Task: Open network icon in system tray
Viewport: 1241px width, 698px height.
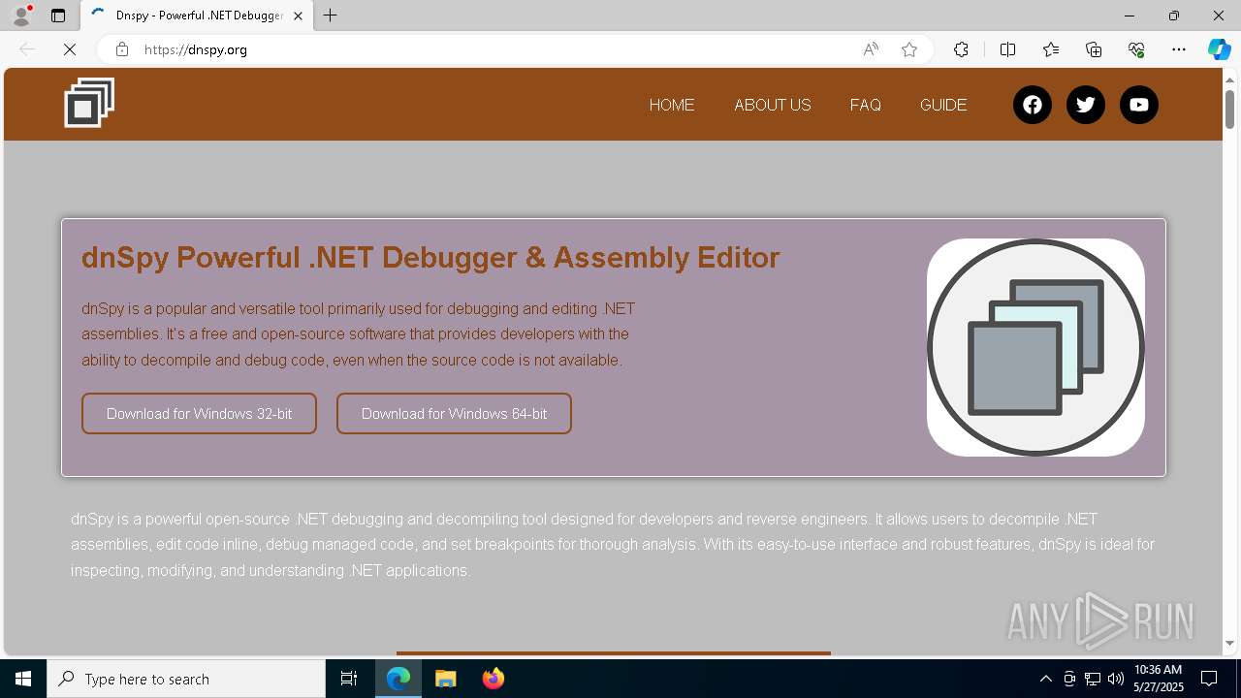Action: click(x=1092, y=679)
